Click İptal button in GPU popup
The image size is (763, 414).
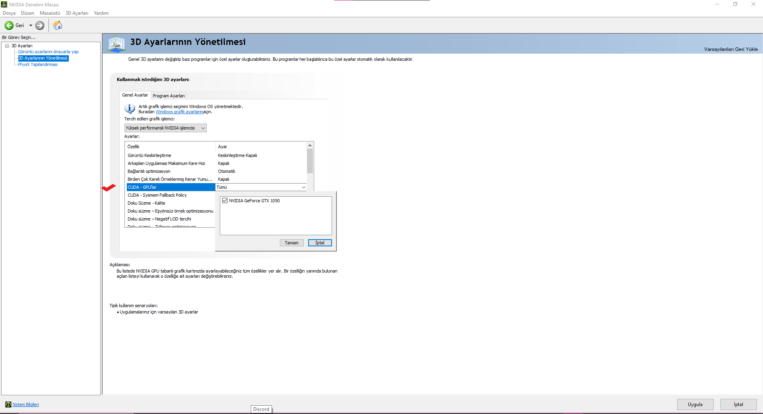click(320, 243)
